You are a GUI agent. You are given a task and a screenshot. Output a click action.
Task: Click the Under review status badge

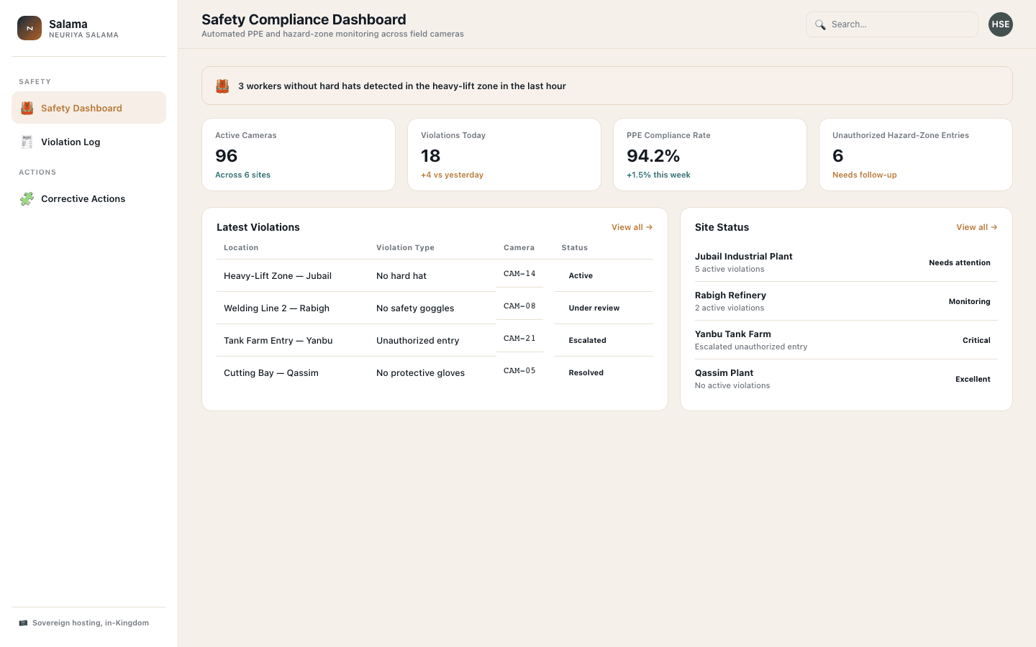point(594,308)
